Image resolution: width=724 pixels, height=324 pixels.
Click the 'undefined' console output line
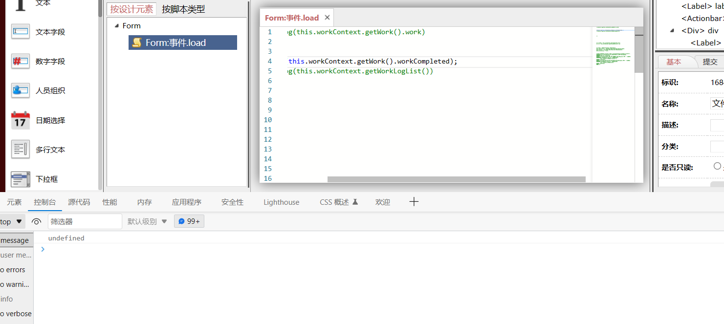click(x=66, y=238)
